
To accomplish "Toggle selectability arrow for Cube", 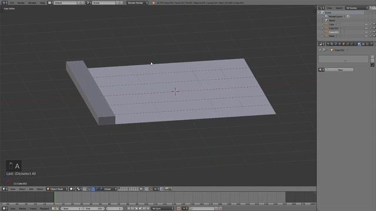I will click(x=370, y=25).
